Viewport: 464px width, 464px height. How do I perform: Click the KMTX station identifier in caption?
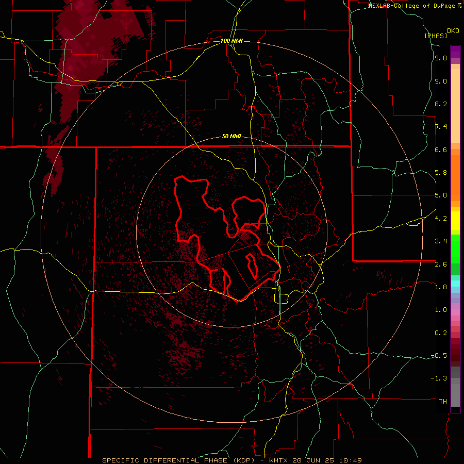pyautogui.click(x=279, y=460)
